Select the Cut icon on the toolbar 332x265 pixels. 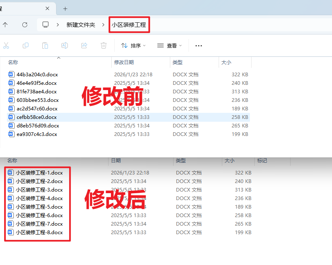[6, 45]
